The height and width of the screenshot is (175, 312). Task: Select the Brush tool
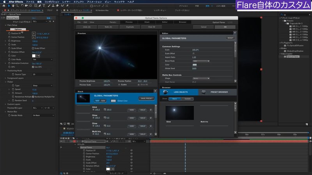click(x=49, y=6)
